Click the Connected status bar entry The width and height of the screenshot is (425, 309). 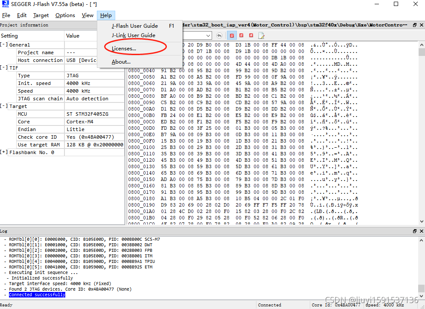coord(269,305)
